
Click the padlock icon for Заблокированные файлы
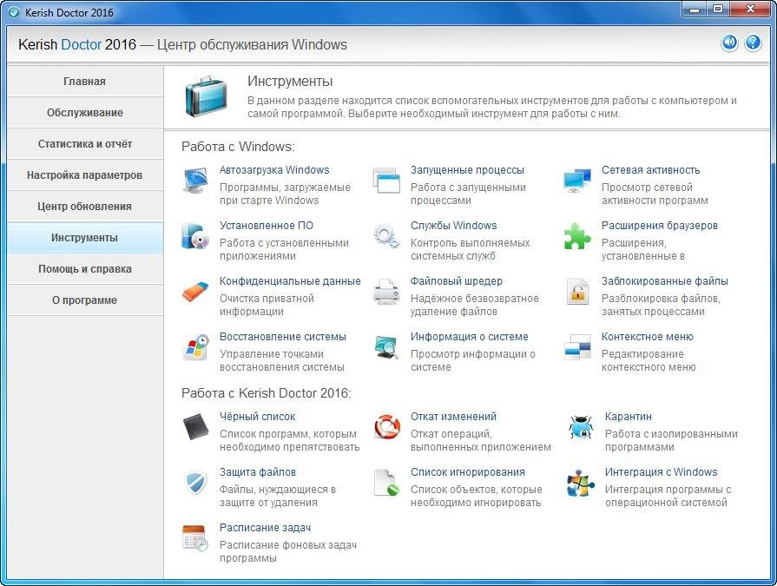point(577,292)
